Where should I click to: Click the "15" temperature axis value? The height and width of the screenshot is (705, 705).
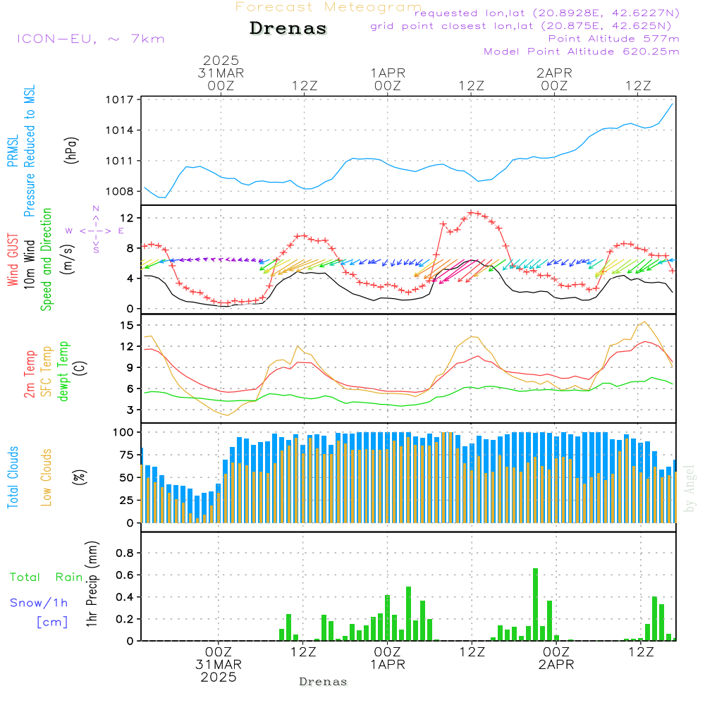coord(127,326)
